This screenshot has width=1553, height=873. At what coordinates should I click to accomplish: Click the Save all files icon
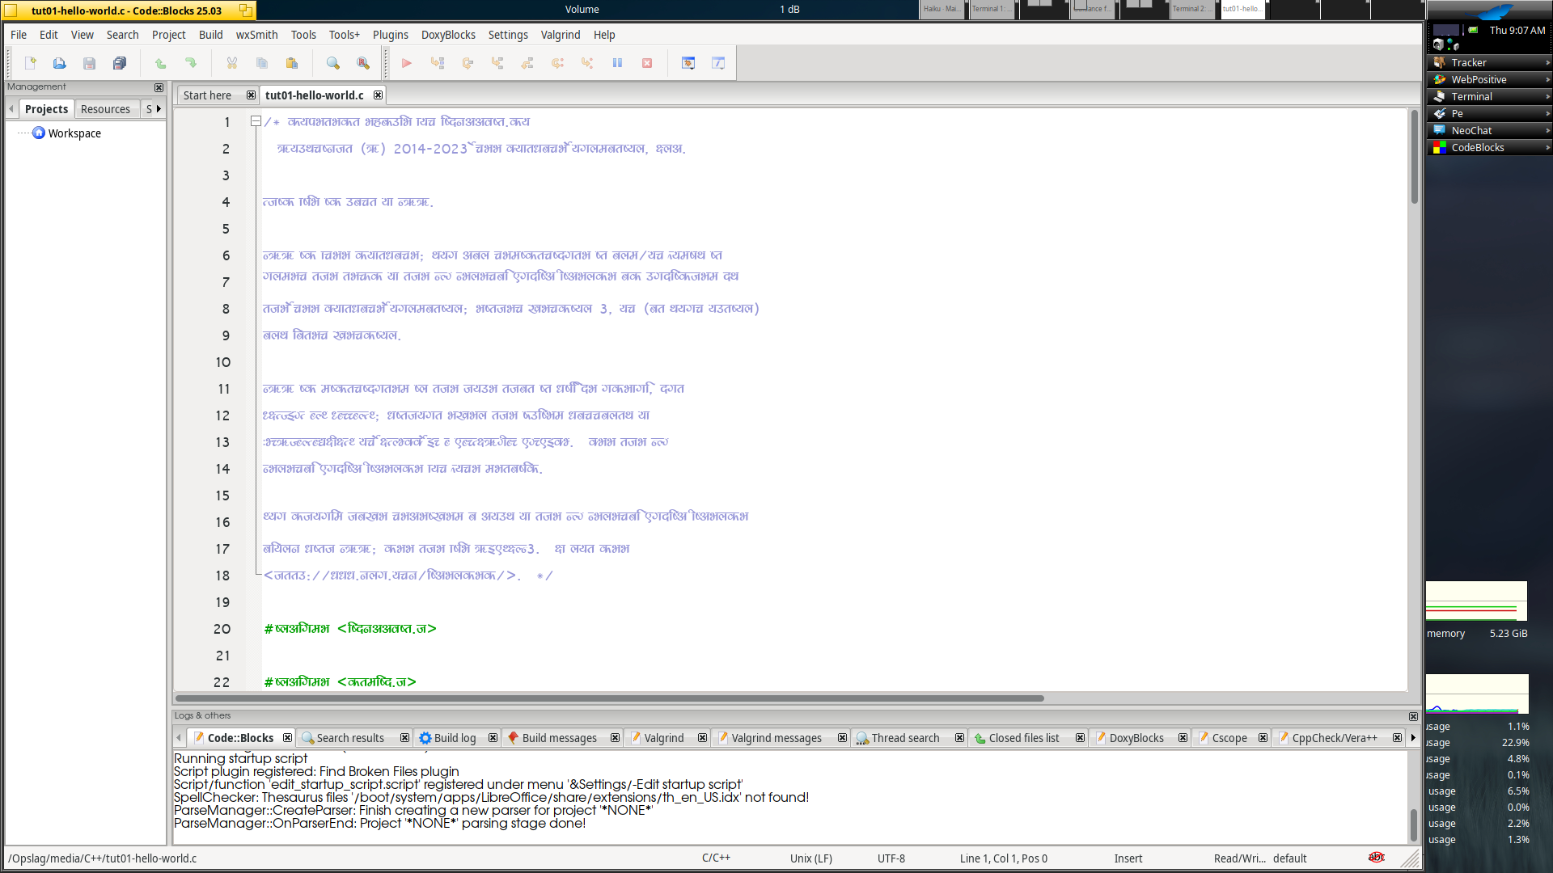click(x=120, y=63)
